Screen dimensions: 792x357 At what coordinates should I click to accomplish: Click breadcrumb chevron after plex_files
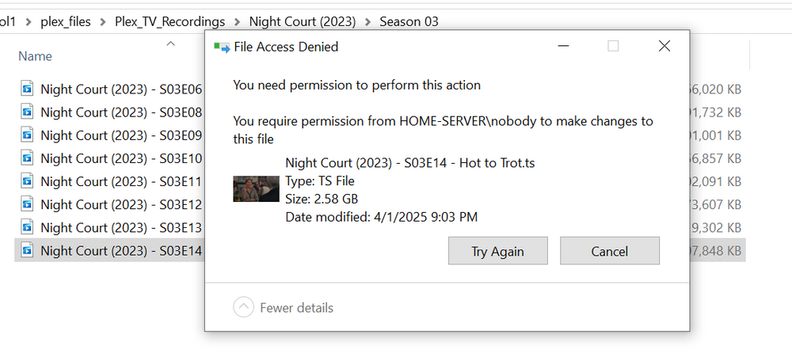103,21
